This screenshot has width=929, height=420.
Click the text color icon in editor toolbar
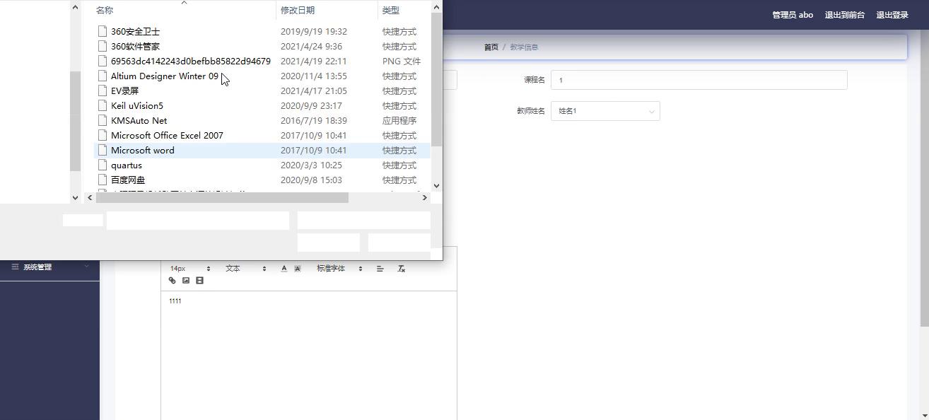pyautogui.click(x=284, y=269)
